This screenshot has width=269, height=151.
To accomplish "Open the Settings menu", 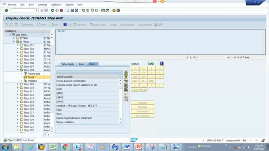I will [x=42, y=5].
